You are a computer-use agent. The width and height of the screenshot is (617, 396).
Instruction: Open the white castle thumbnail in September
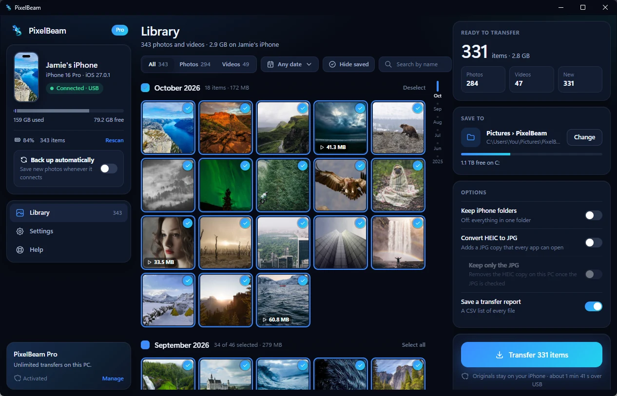[x=226, y=374]
